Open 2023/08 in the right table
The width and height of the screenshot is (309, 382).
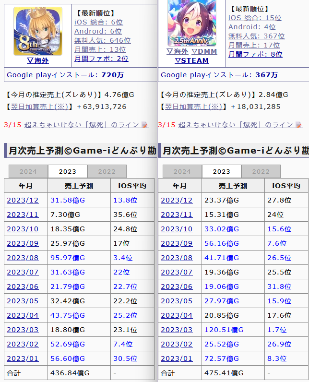(177, 258)
